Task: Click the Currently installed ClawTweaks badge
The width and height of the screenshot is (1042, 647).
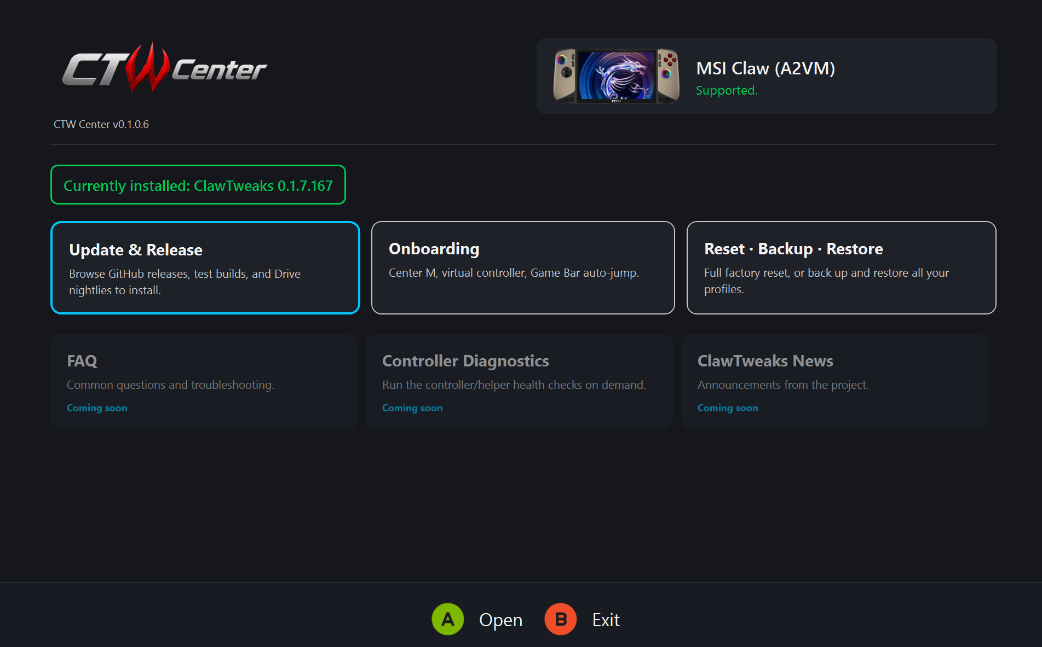Action: tap(198, 185)
